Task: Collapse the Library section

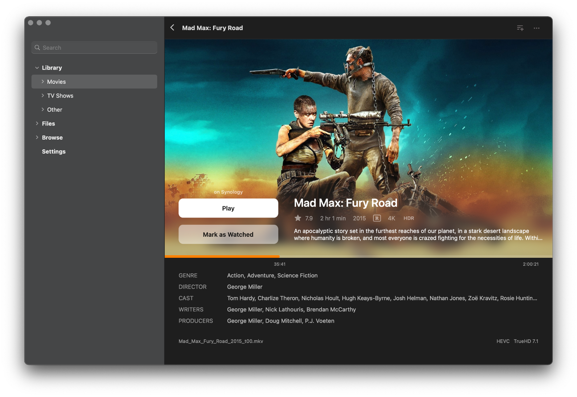Action: tap(37, 68)
